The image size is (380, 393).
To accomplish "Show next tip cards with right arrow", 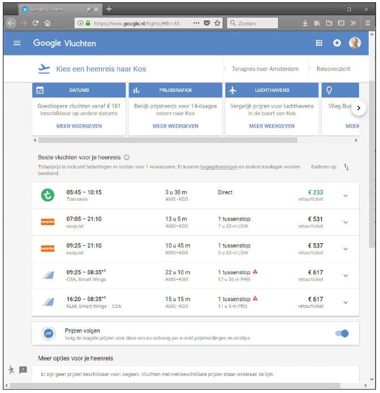I will click(358, 108).
